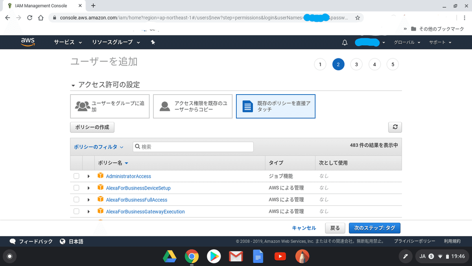The height and width of the screenshot is (266, 472).
Task: Go to browser home icon
Action: (41, 18)
